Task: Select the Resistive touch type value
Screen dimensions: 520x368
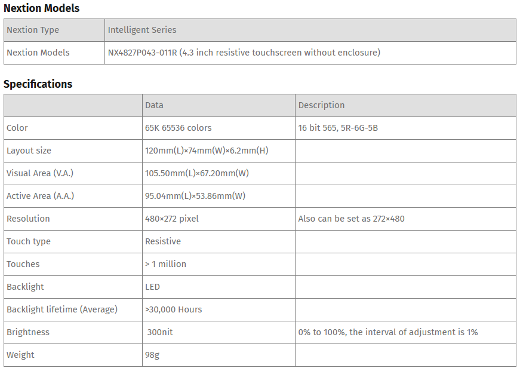Action: [x=163, y=241]
